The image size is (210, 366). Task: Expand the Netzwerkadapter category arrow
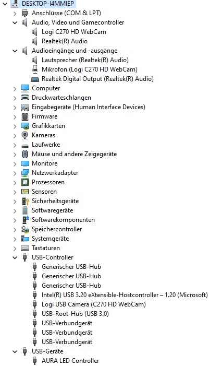[x=15, y=173]
